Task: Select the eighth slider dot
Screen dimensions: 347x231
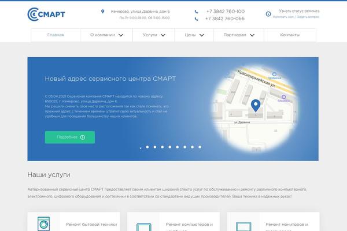Action: tap(193, 147)
